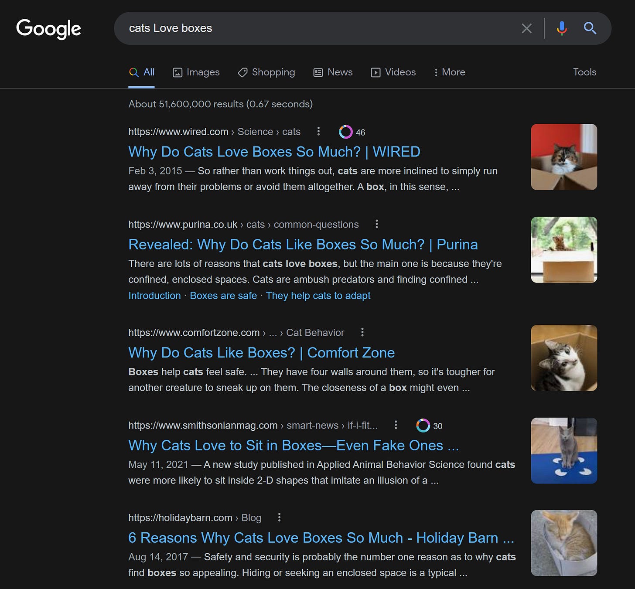Image resolution: width=635 pixels, height=589 pixels.
Task: Open the Videos tab
Action: coord(393,72)
